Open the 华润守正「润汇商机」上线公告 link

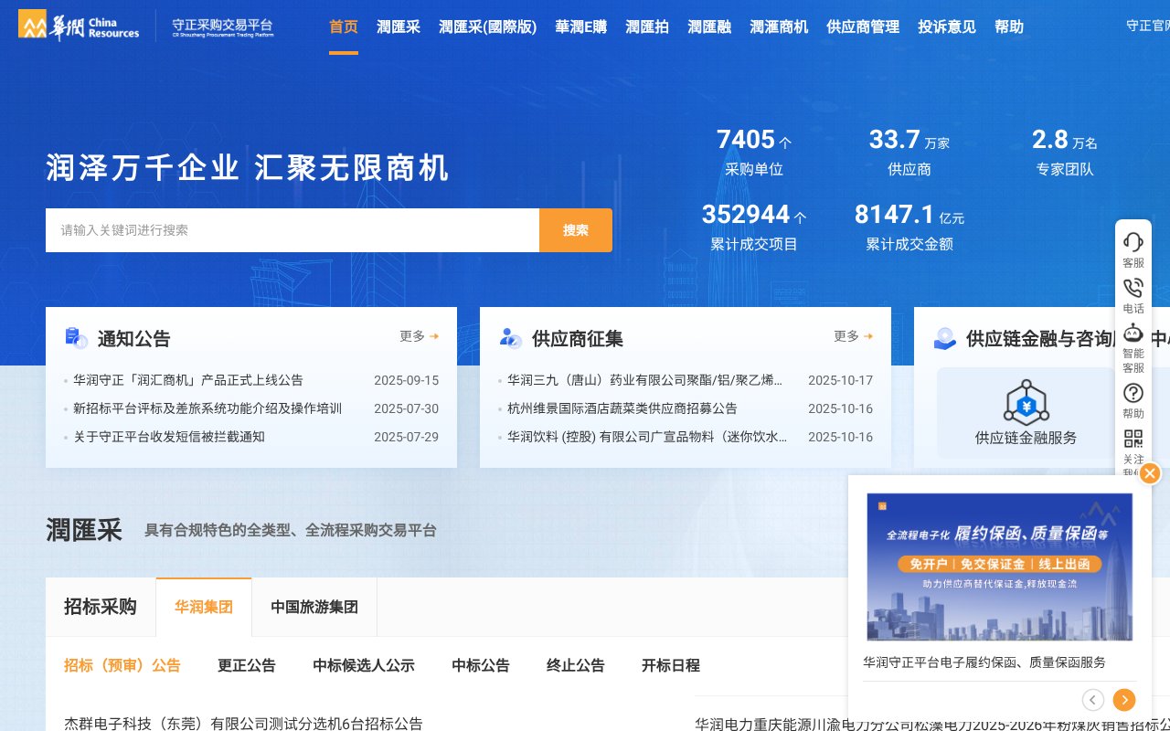[x=189, y=380]
